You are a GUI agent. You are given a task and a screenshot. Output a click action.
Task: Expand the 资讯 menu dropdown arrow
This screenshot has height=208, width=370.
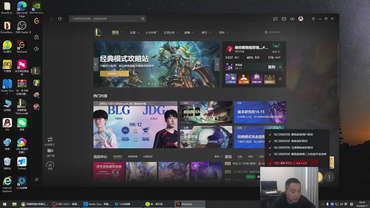[122, 32]
